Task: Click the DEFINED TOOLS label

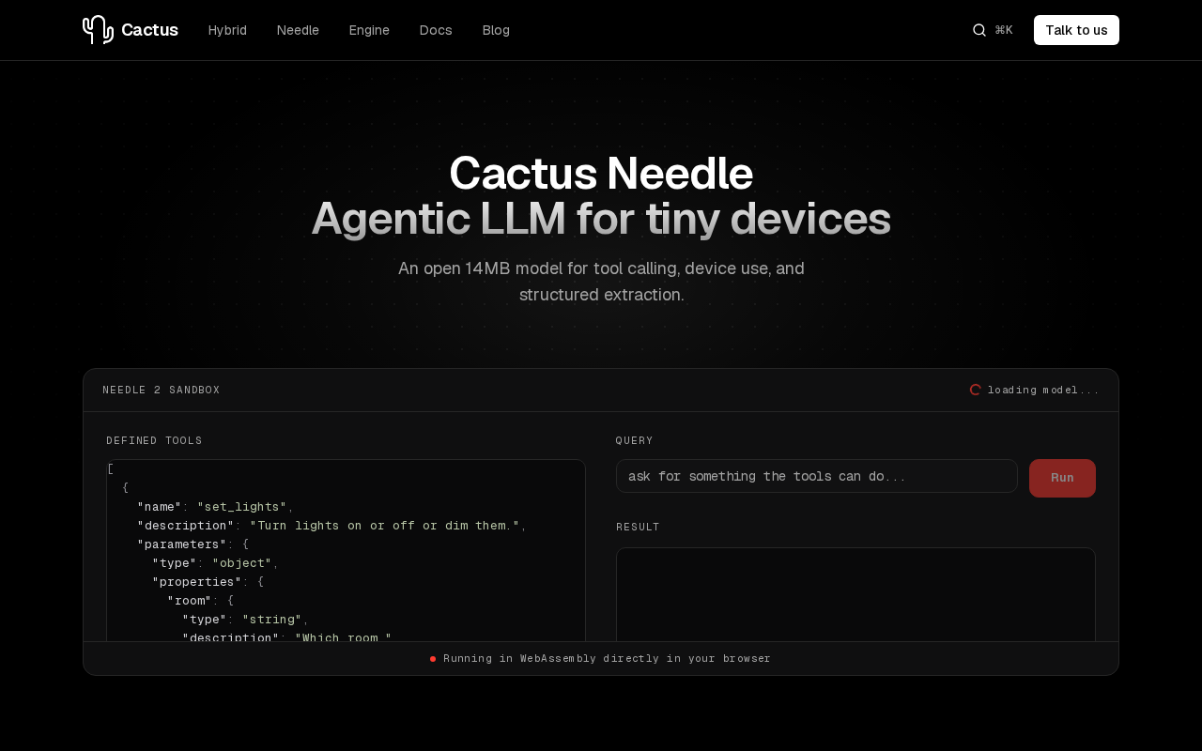Action: click(154, 441)
